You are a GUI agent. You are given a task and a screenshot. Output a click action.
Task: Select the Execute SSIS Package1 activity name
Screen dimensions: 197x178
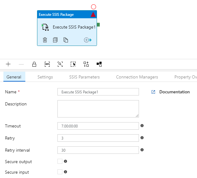pyautogui.click(x=74, y=27)
